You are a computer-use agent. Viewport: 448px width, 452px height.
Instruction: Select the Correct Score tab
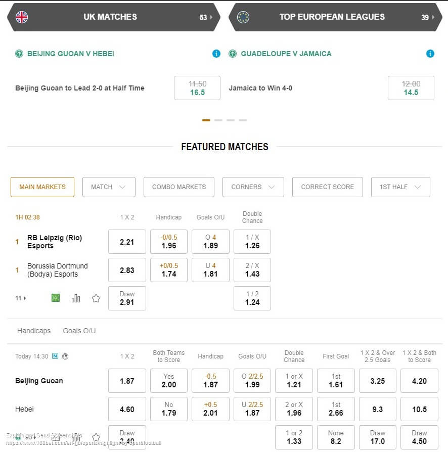click(328, 187)
